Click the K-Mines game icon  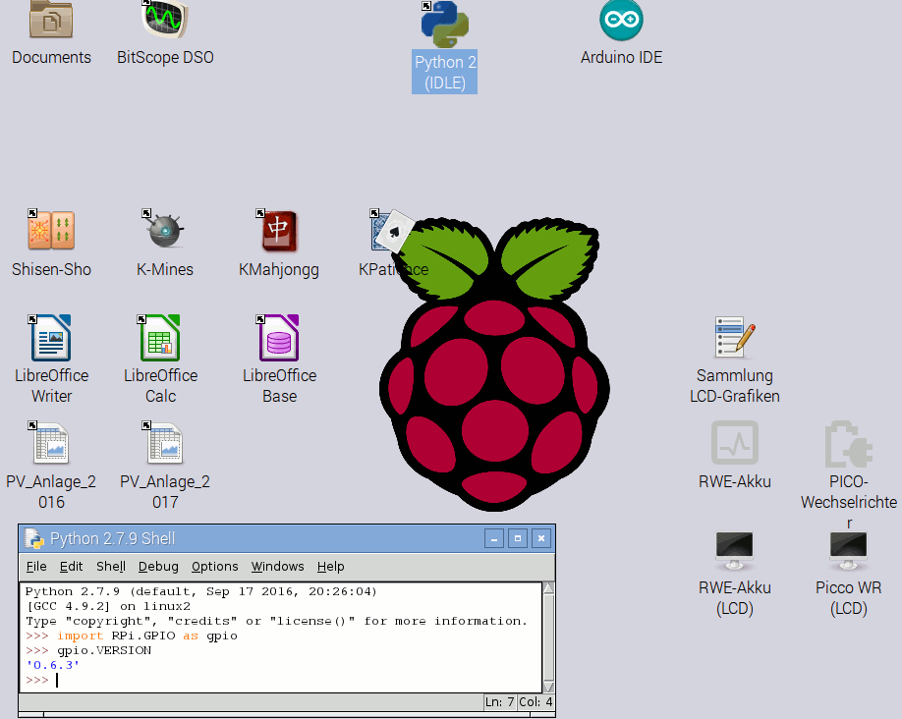(165, 232)
